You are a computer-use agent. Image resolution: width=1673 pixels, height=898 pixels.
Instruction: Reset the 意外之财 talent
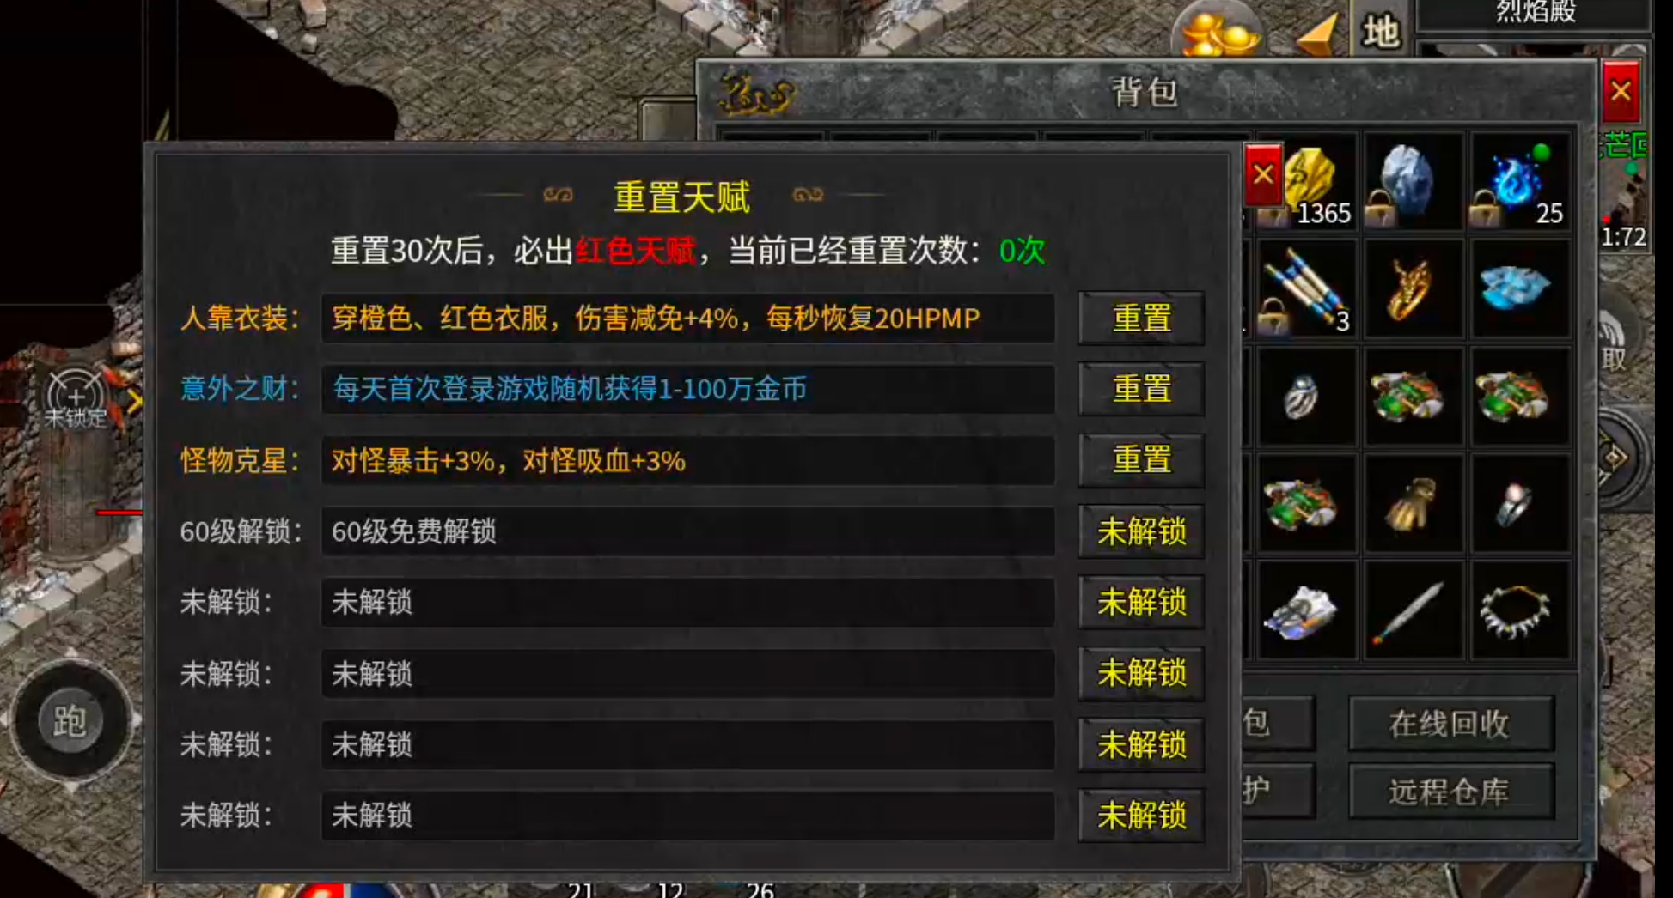pos(1141,389)
